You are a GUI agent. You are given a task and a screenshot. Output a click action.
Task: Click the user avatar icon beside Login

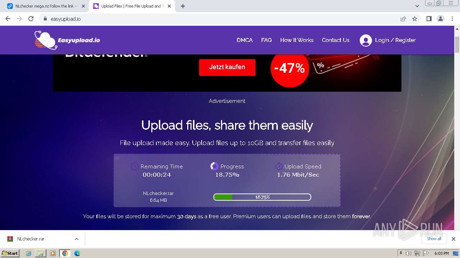point(365,40)
